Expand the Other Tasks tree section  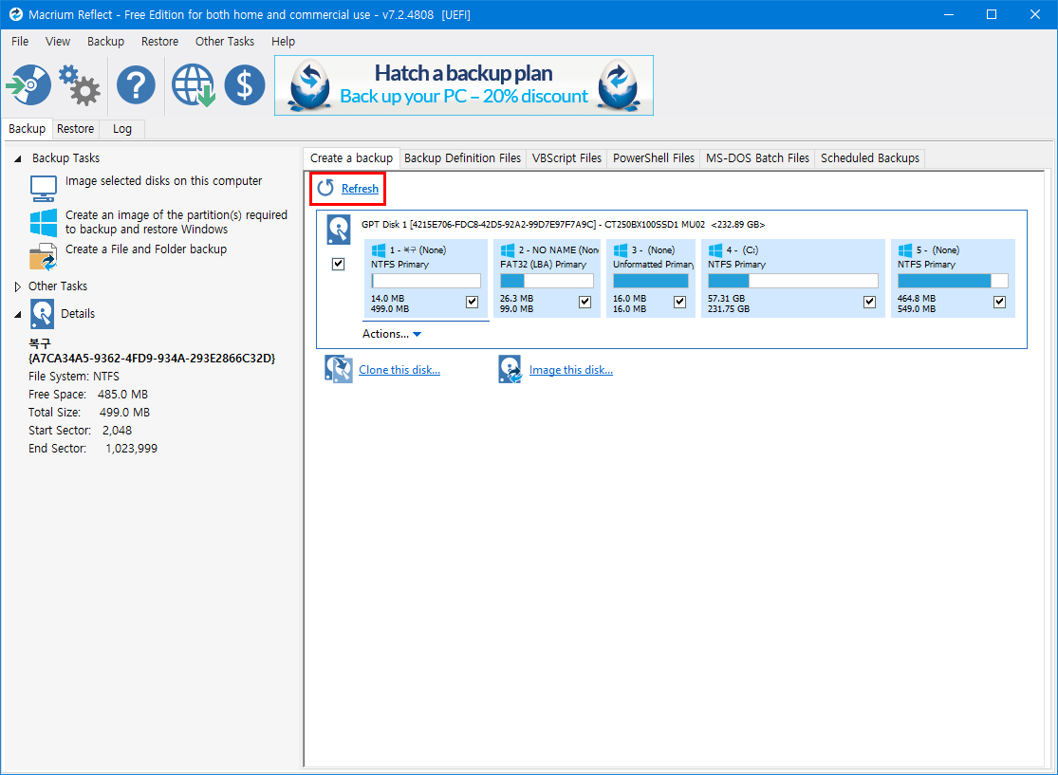(18, 286)
